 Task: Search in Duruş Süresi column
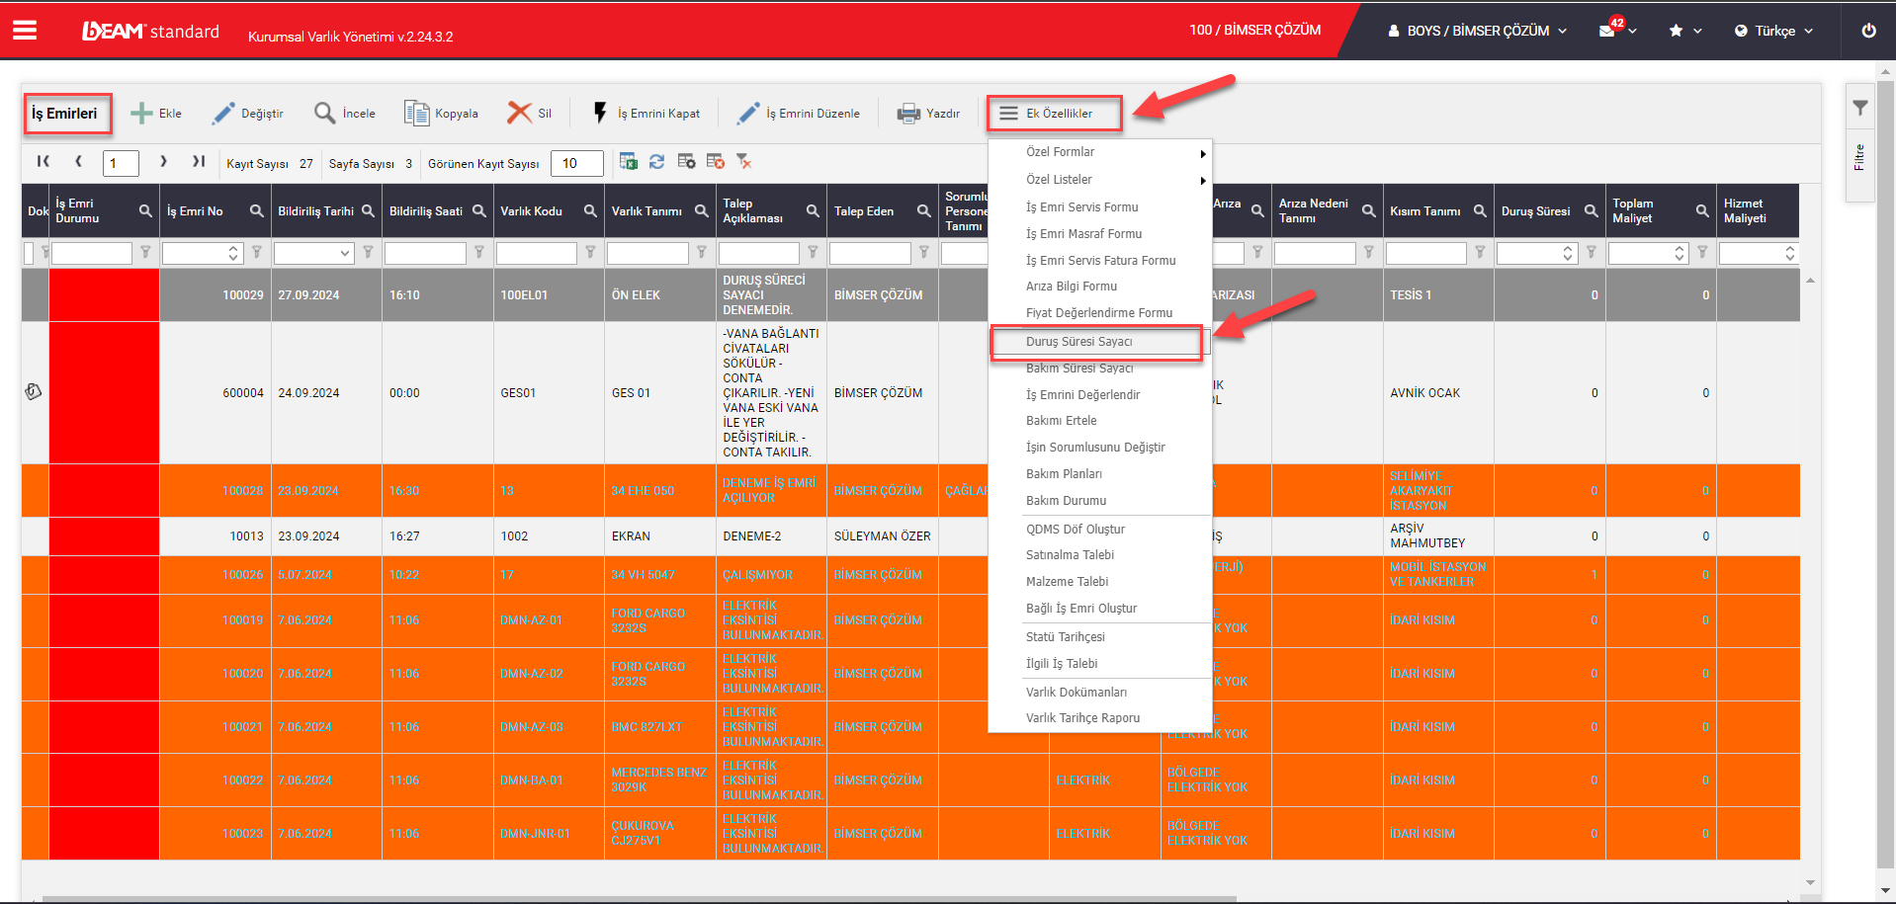(x=1591, y=210)
